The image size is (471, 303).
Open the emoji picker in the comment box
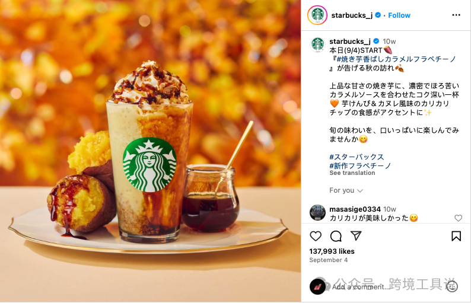[453, 286]
